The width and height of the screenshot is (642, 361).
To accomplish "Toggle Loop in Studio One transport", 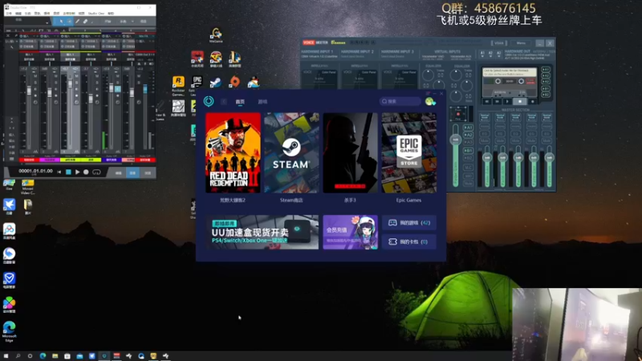I will coord(96,172).
